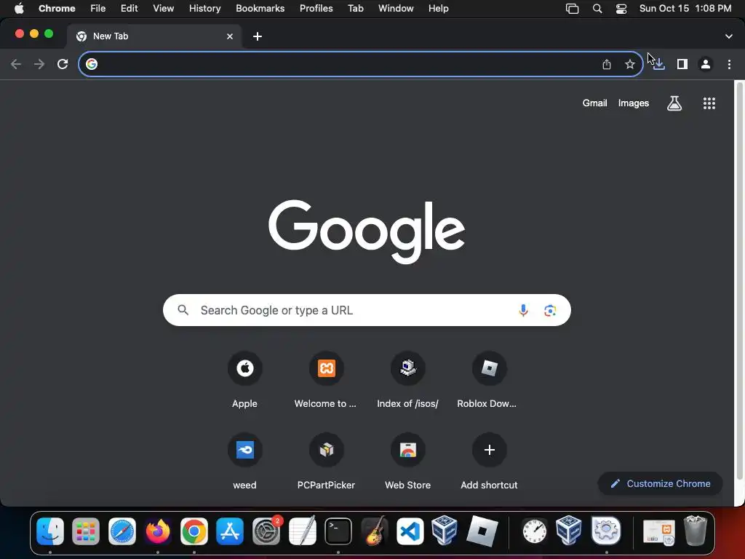Open the History menu
This screenshot has height=559, width=745.
pos(204,9)
